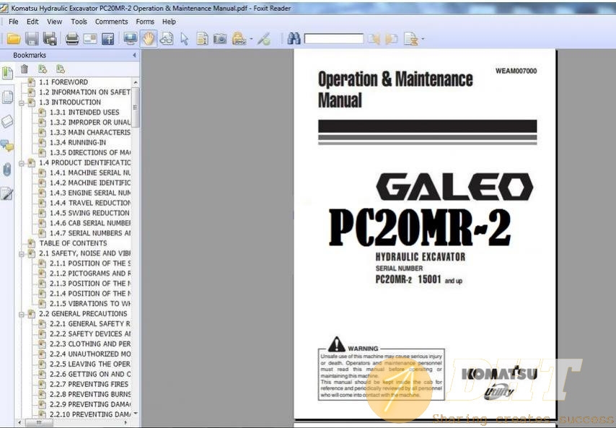Go to bookmark 1.1 FOREWORD

coord(63,82)
